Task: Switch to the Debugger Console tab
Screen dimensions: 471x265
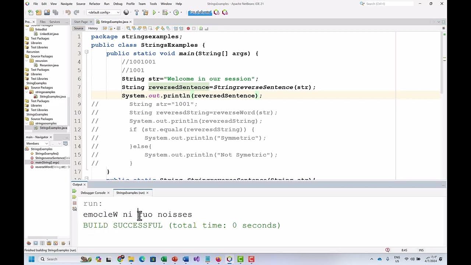Action: 93,193
